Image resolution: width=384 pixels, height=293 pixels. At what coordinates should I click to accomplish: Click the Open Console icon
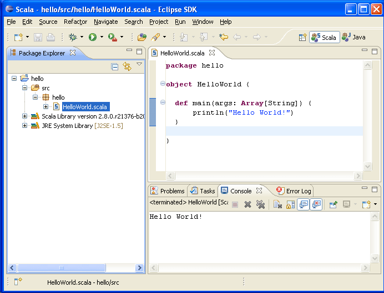366,204
